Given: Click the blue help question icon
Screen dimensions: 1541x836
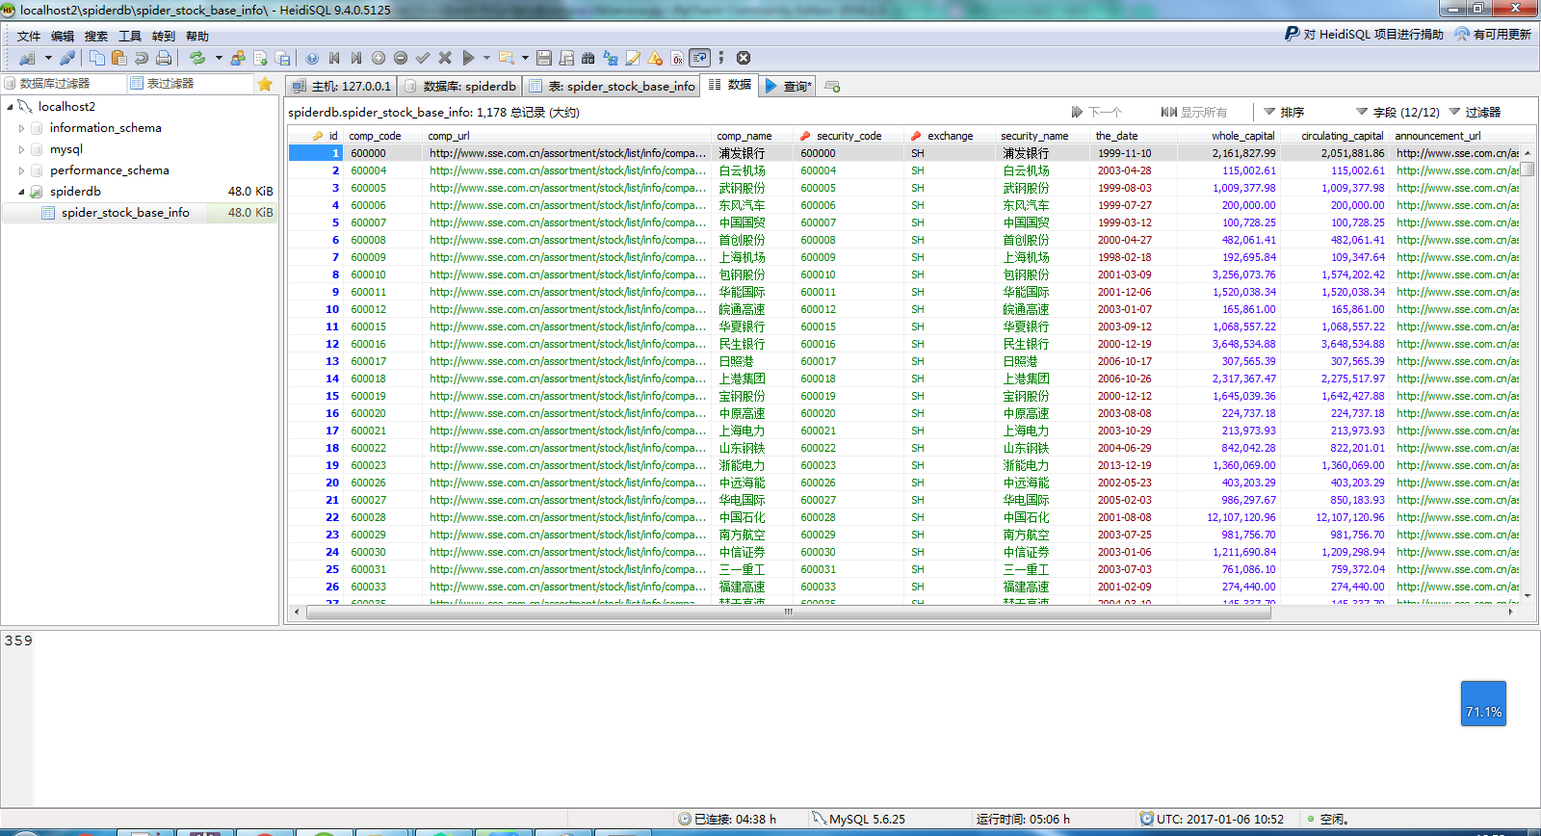Looking at the screenshot, I should pyautogui.click(x=312, y=58).
